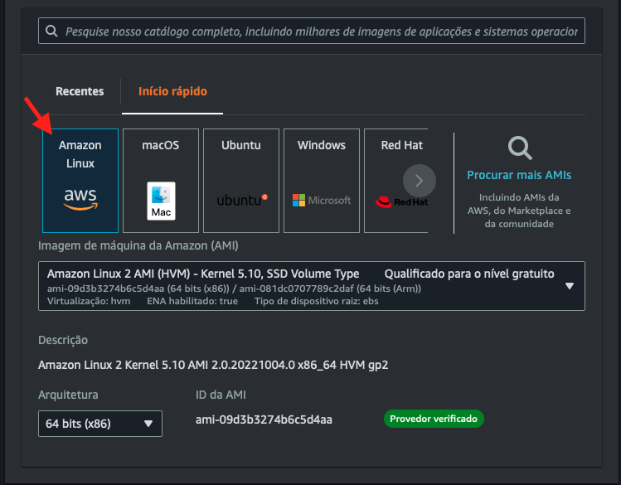This screenshot has height=485, width=621.
Task: Click the AMI dropdown arrow
Action: point(570,286)
